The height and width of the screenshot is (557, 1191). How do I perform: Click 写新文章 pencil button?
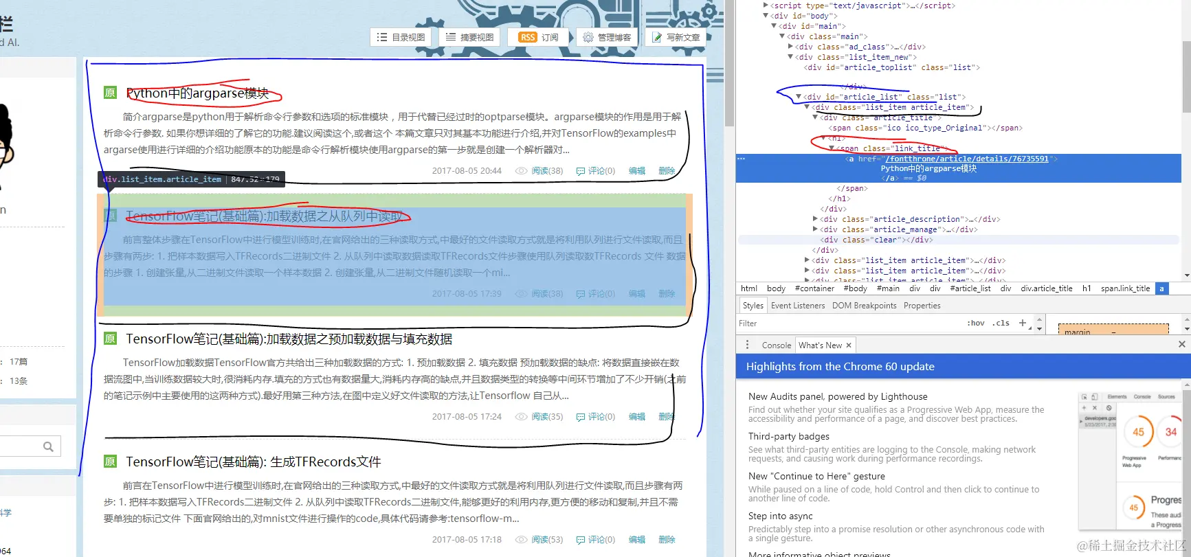(676, 37)
